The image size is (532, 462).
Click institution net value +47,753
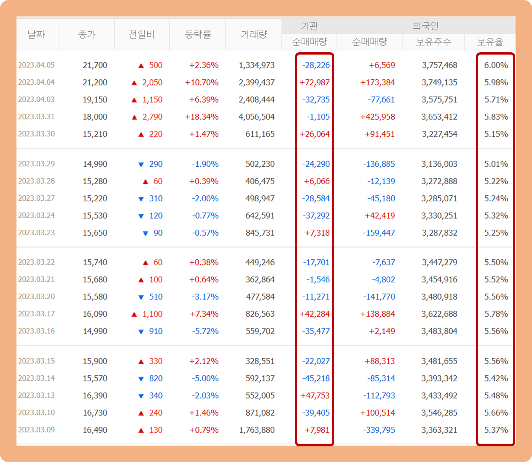coord(315,396)
